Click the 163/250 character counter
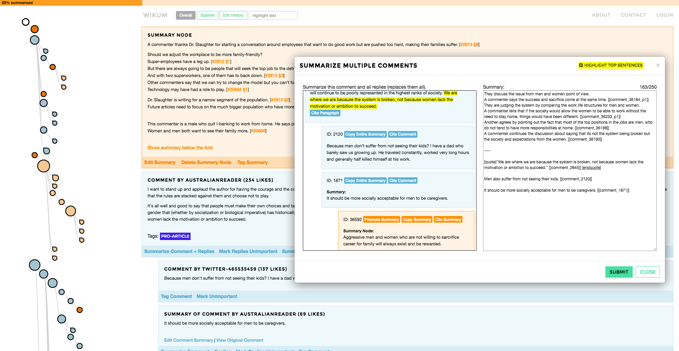The image size is (679, 351). click(648, 87)
